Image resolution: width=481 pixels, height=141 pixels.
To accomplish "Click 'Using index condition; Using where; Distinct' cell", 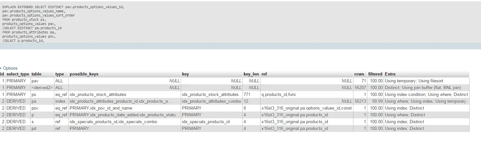I will click(427, 94).
